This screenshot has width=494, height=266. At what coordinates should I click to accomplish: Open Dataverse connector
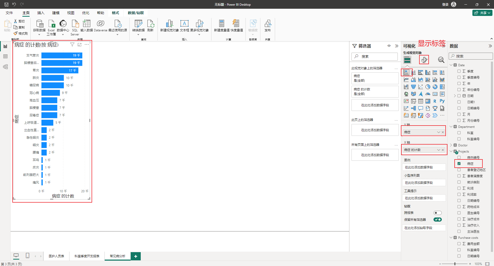[101, 24]
